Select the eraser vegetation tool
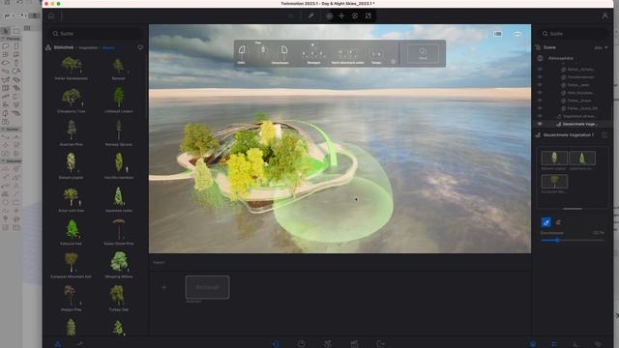This screenshot has width=619, height=348. [x=558, y=222]
